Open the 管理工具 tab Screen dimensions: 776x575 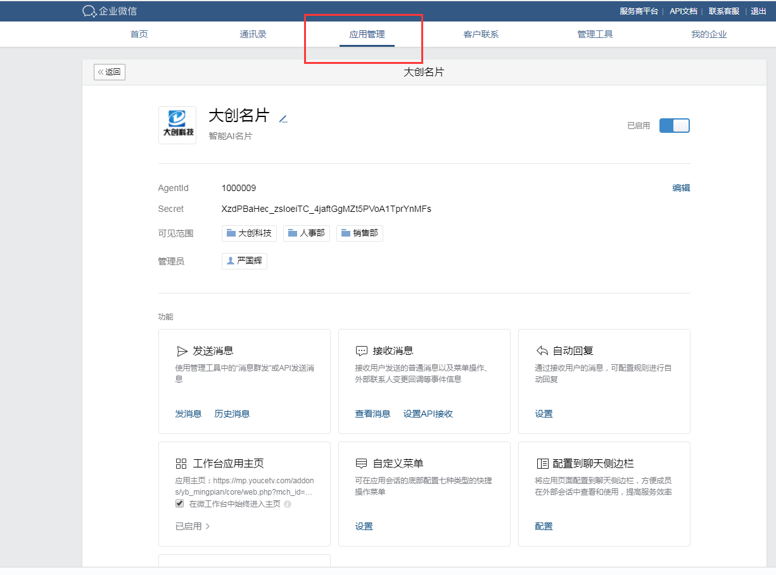click(x=595, y=34)
